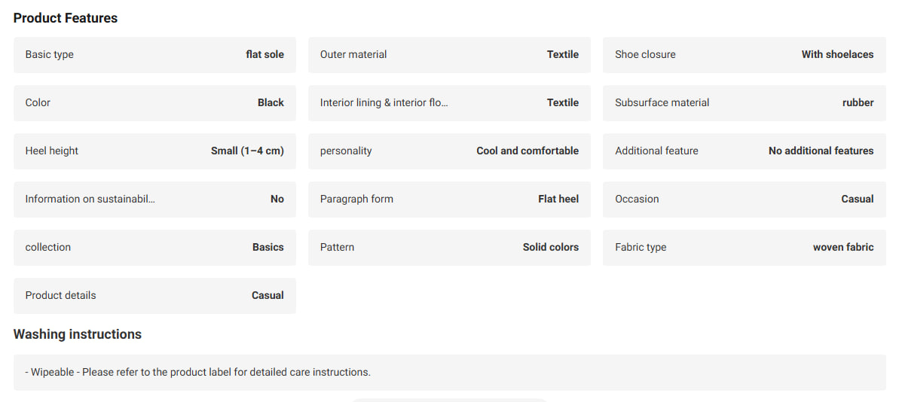
Task: Click the truncated Interior lining label
Action: (x=384, y=103)
